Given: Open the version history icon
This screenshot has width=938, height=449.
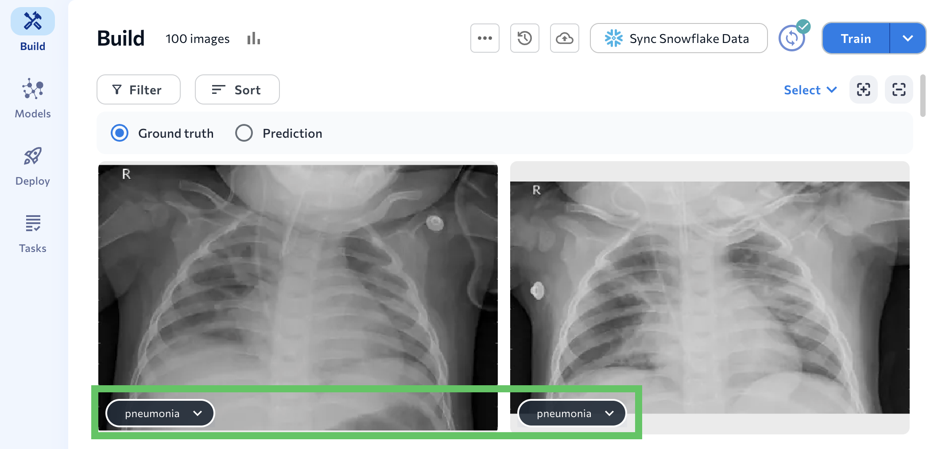Looking at the screenshot, I should point(524,38).
